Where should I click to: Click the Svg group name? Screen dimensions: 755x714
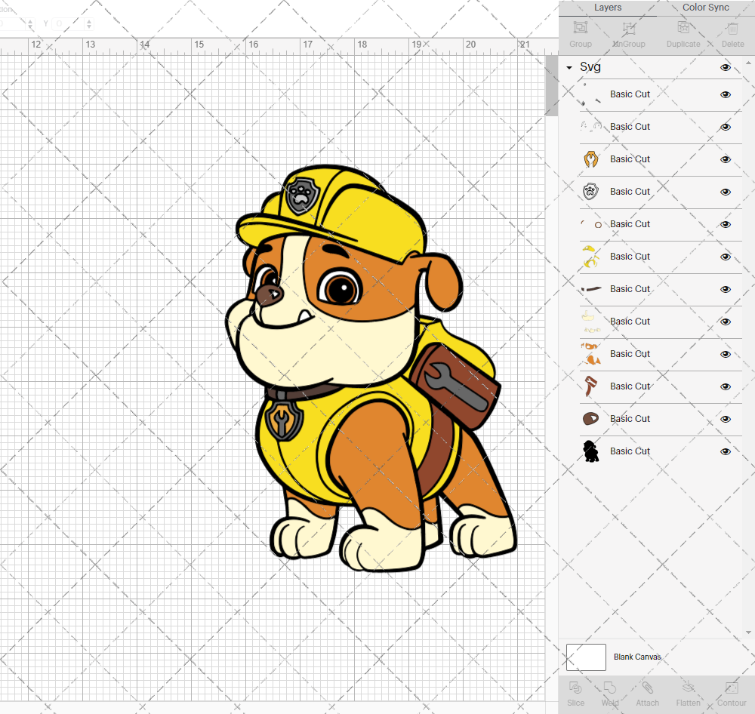(590, 67)
